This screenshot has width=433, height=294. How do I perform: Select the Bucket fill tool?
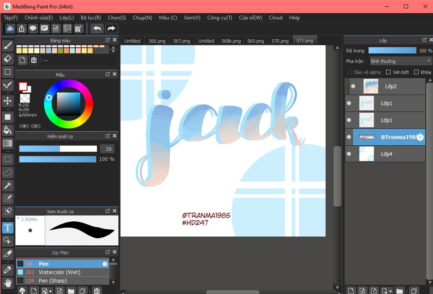coord(8,130)
